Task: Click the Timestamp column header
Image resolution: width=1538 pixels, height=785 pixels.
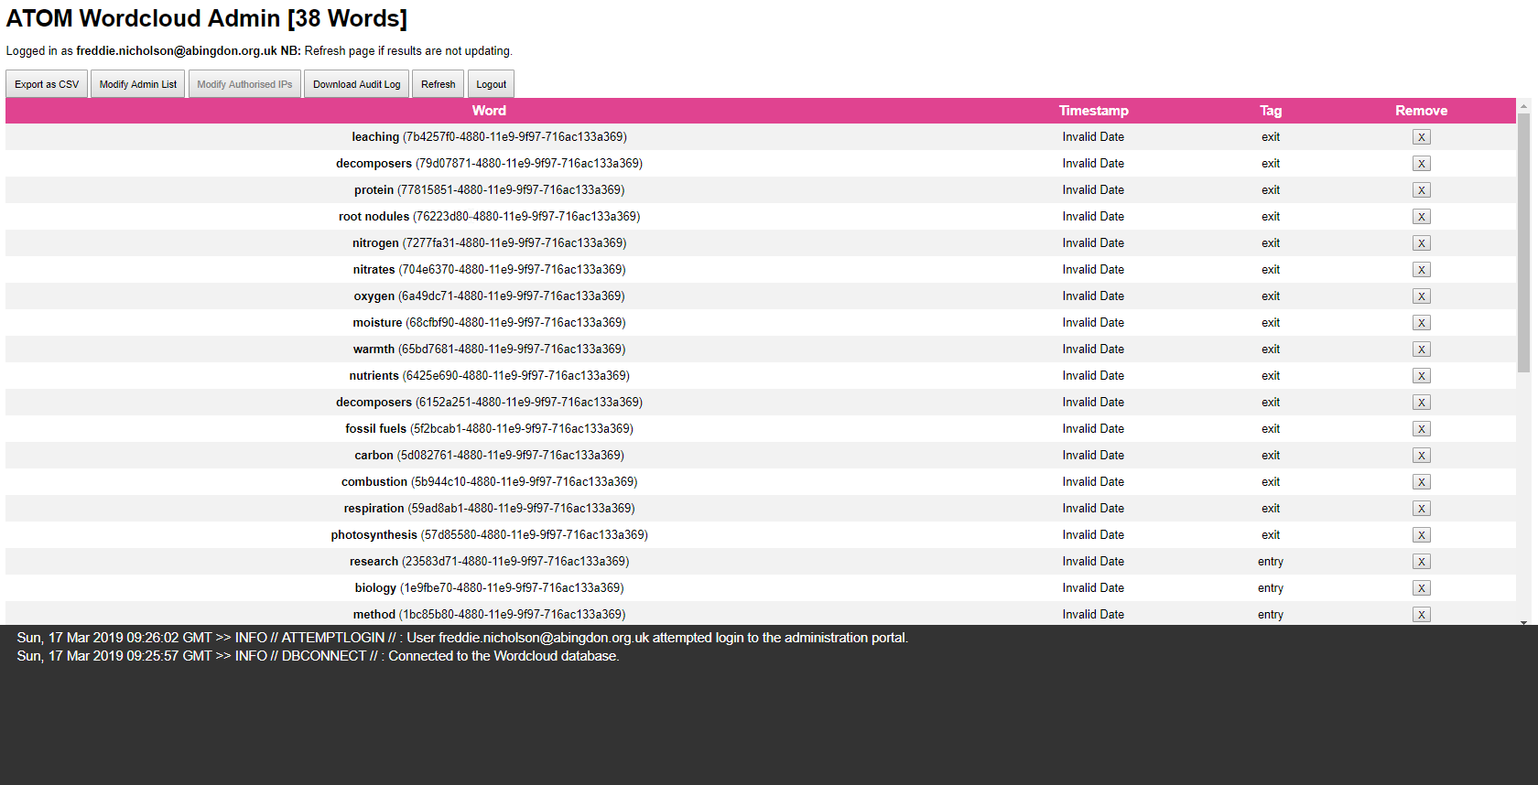Action: click(x=1093, y=111)
